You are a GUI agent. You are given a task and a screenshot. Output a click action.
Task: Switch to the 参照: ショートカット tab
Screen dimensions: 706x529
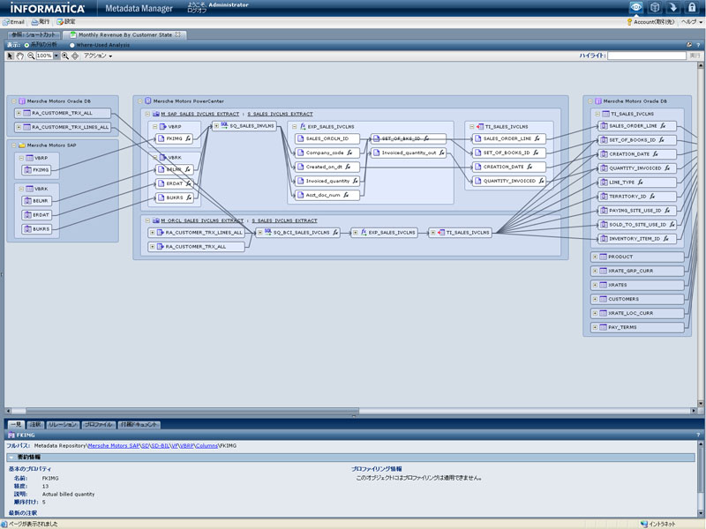click(x=34, y=34)
